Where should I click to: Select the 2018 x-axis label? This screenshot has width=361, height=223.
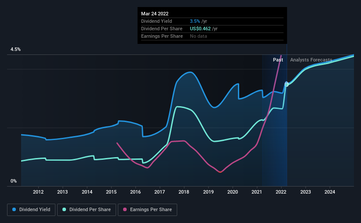[184, 192]
